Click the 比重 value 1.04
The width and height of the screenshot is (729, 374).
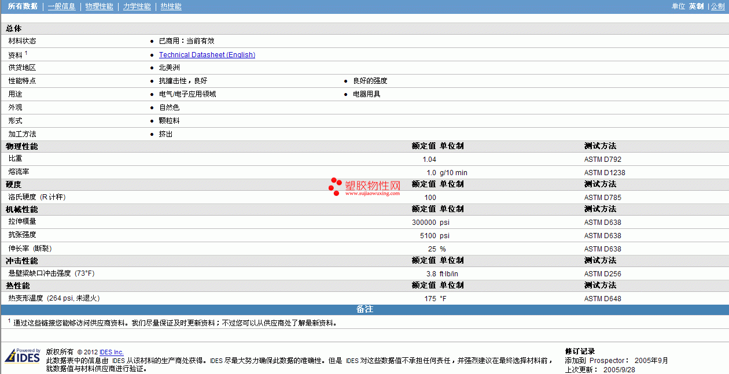coord(429,160)
